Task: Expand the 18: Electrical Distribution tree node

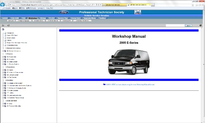Action: [3, 95]
